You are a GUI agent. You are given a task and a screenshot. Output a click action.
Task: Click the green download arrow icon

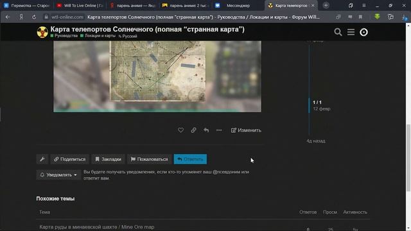click(377, 17)
